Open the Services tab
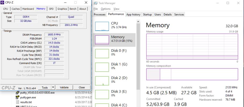This screenshot has width=244, height=107. click(179, 14)
